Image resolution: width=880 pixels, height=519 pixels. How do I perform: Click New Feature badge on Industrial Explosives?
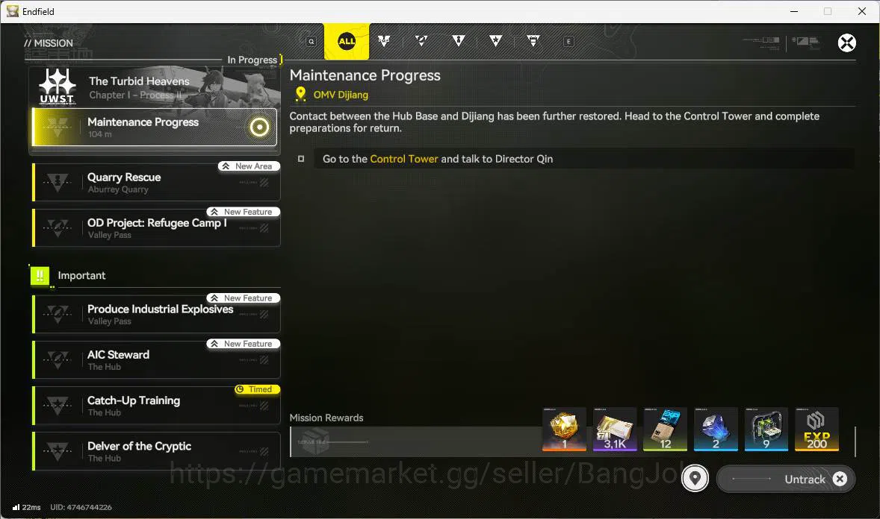pos(243,298)
